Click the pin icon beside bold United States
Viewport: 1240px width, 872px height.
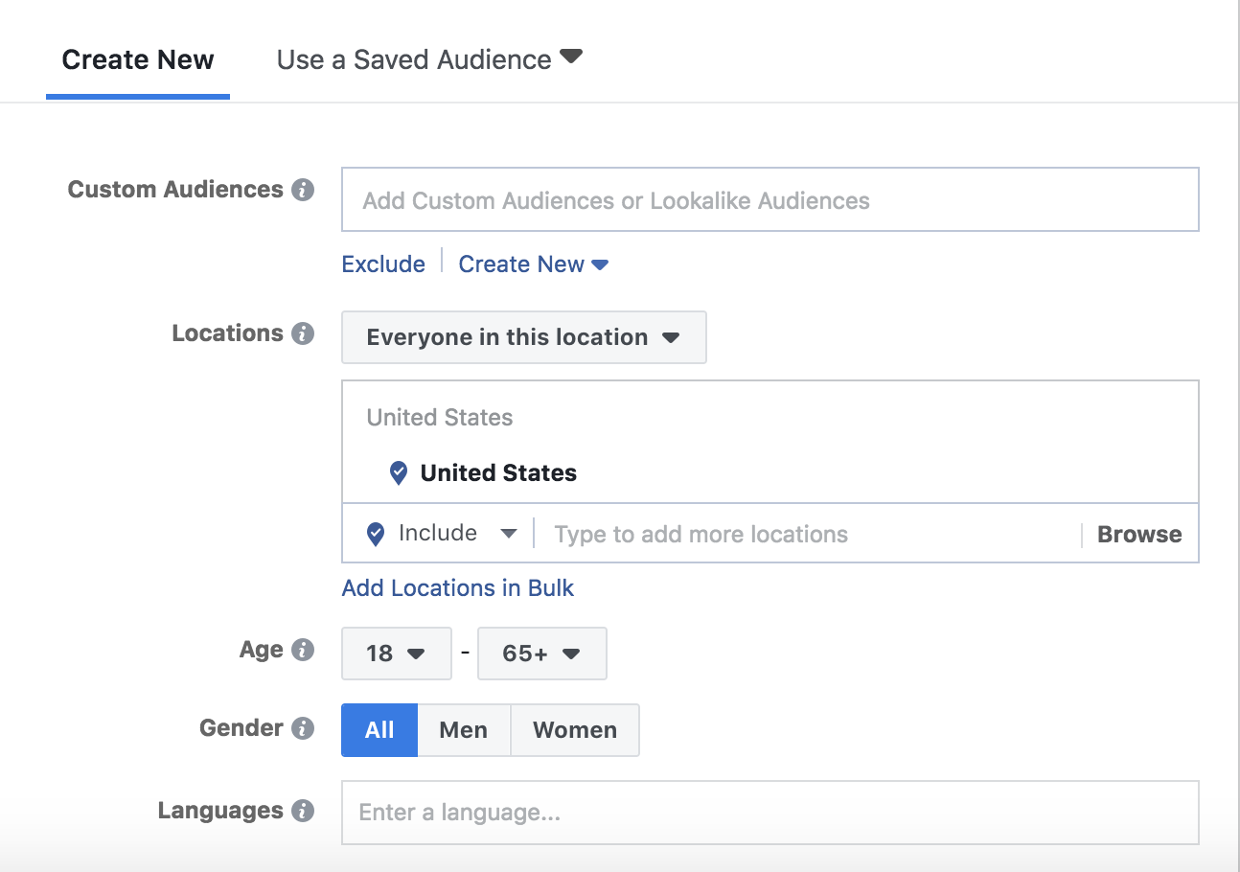point(399,472)
